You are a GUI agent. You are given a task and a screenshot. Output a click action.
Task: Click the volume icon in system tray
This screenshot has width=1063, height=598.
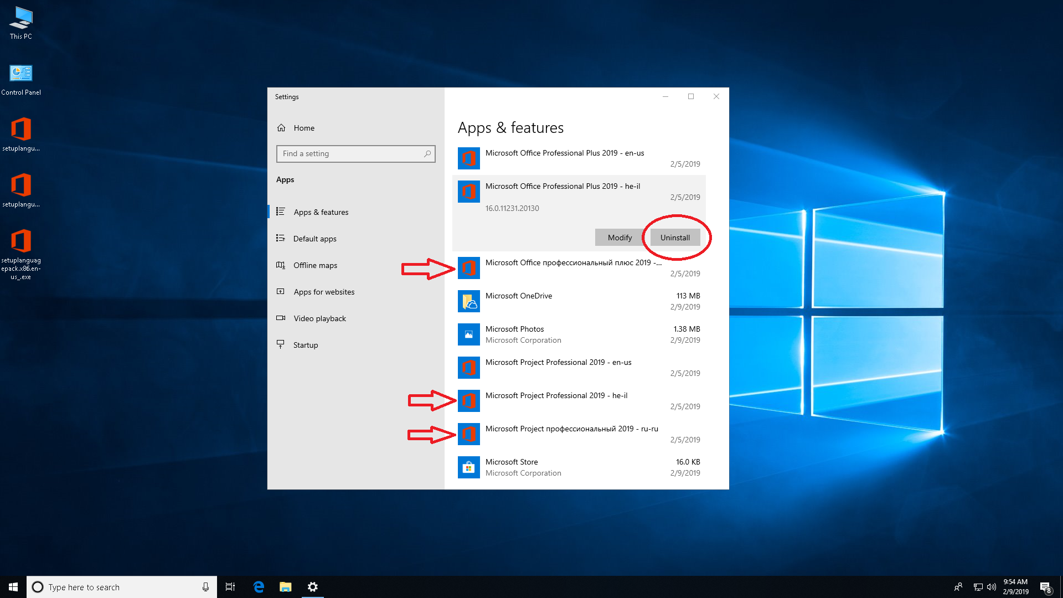pos(992,587)
